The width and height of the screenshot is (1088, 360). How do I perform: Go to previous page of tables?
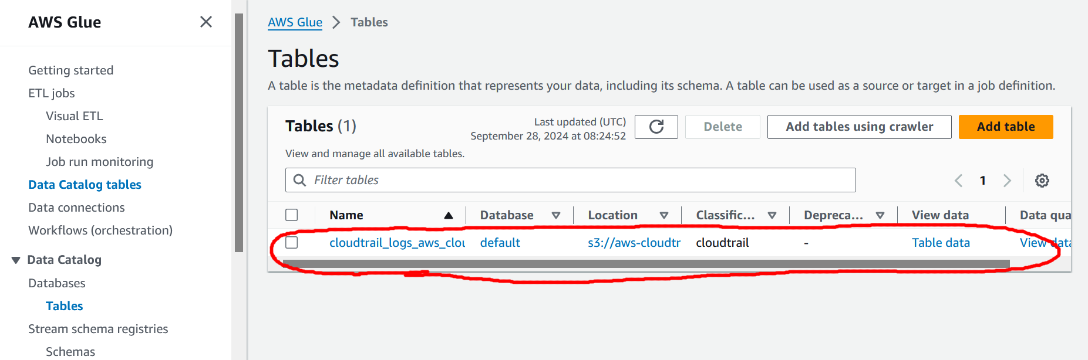click(958, 181)
